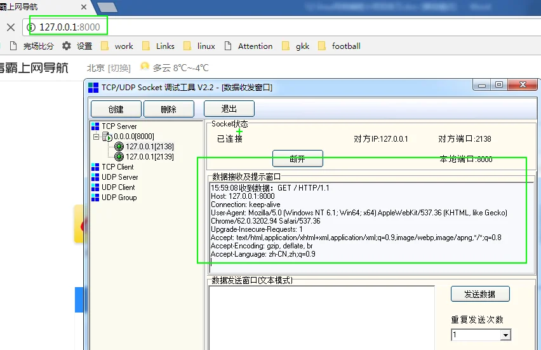Stop page loading with the X button
Viewport: 541px width, 350px height.
tap(11, 27)
